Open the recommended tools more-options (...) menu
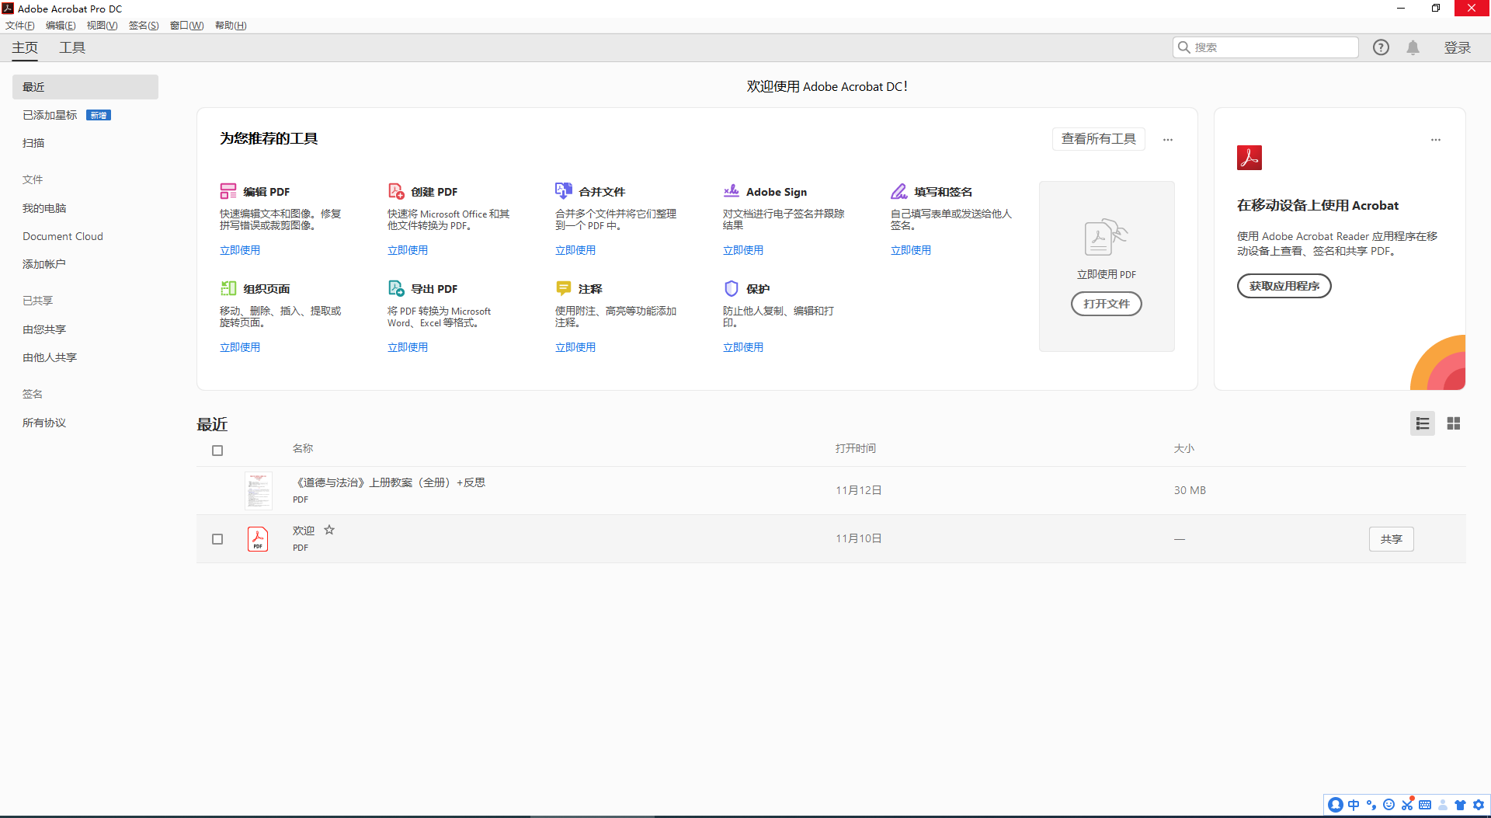The height and width of the screenshot is (818, 1491). click(x=1168, y=140)
